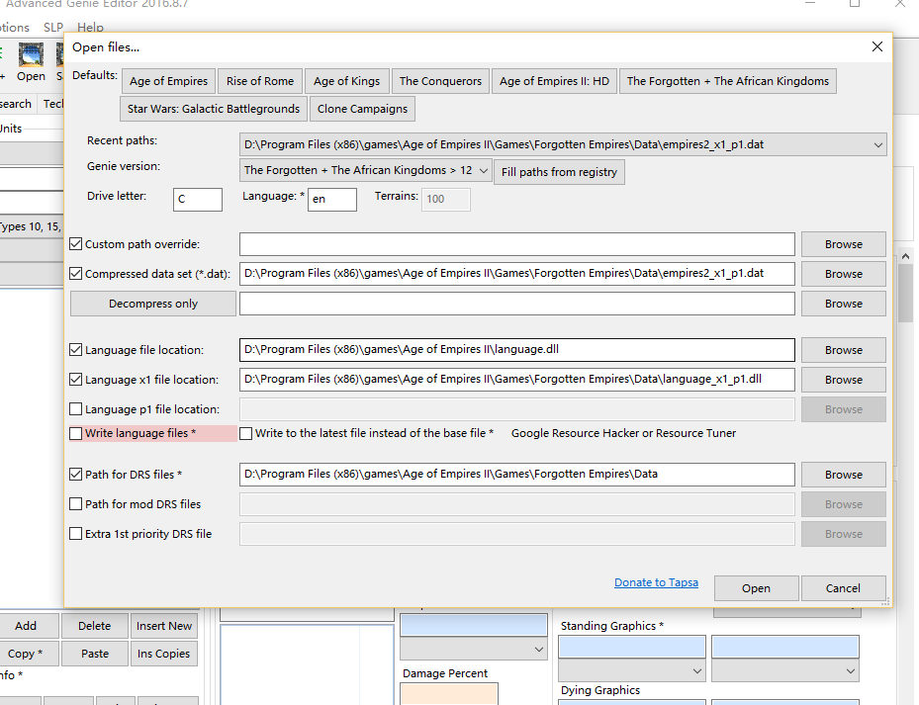Expand the Recent paths dropdown
Viewport: 919px width, 705px height.
click(878, 144)
